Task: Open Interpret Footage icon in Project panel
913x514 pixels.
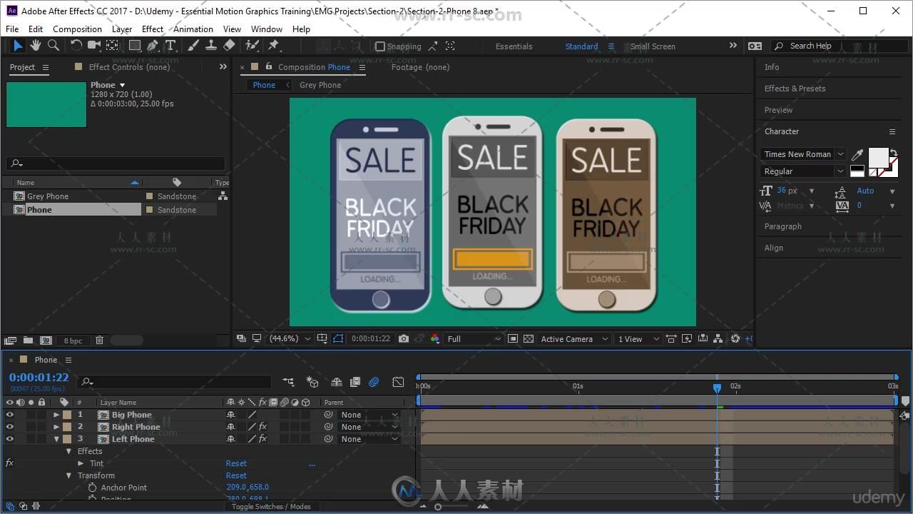Action: (10, 341)
